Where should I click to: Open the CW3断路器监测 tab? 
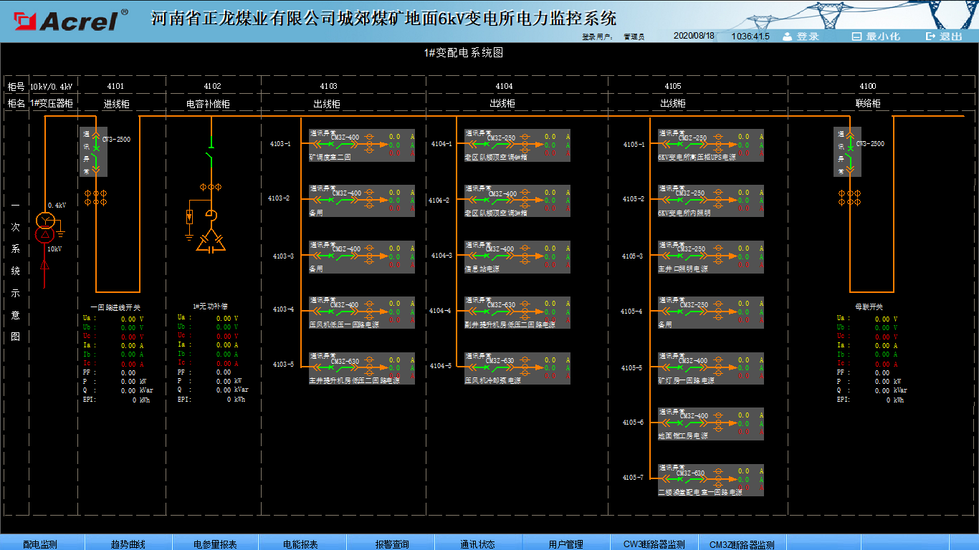[654, 544]
